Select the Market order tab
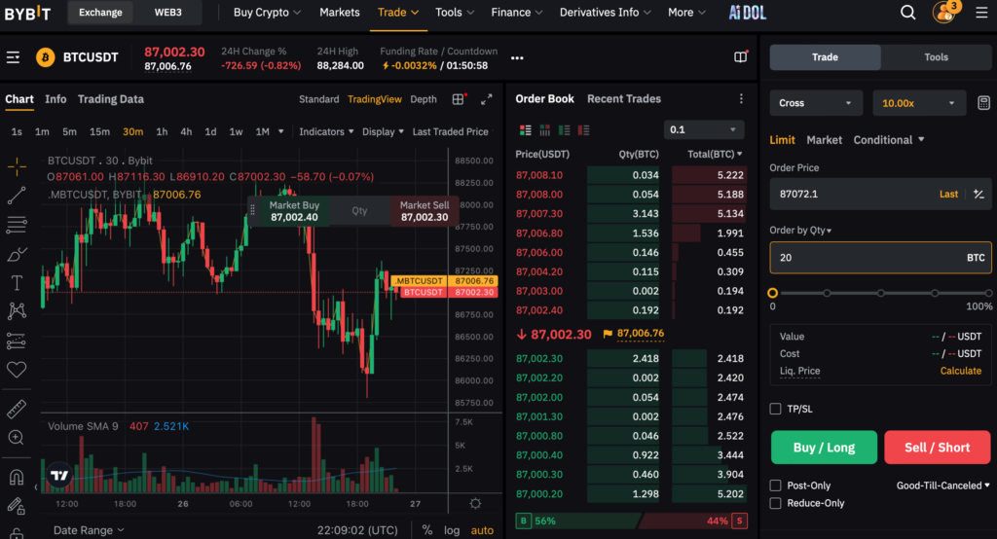 824,140
